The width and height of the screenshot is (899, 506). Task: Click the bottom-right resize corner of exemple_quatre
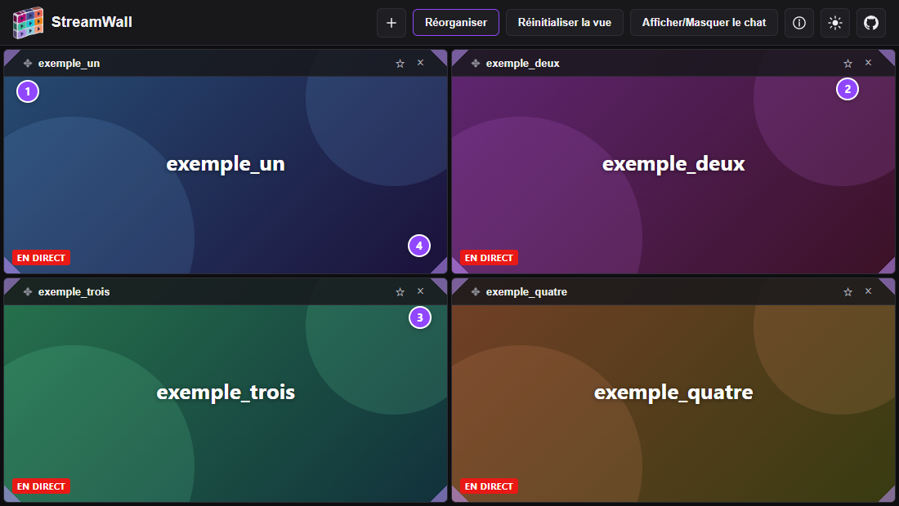pyautogui.click(x=889, y=496)
